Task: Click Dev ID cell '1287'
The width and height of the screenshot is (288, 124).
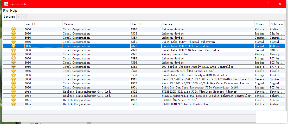Action: coord(146,100)
